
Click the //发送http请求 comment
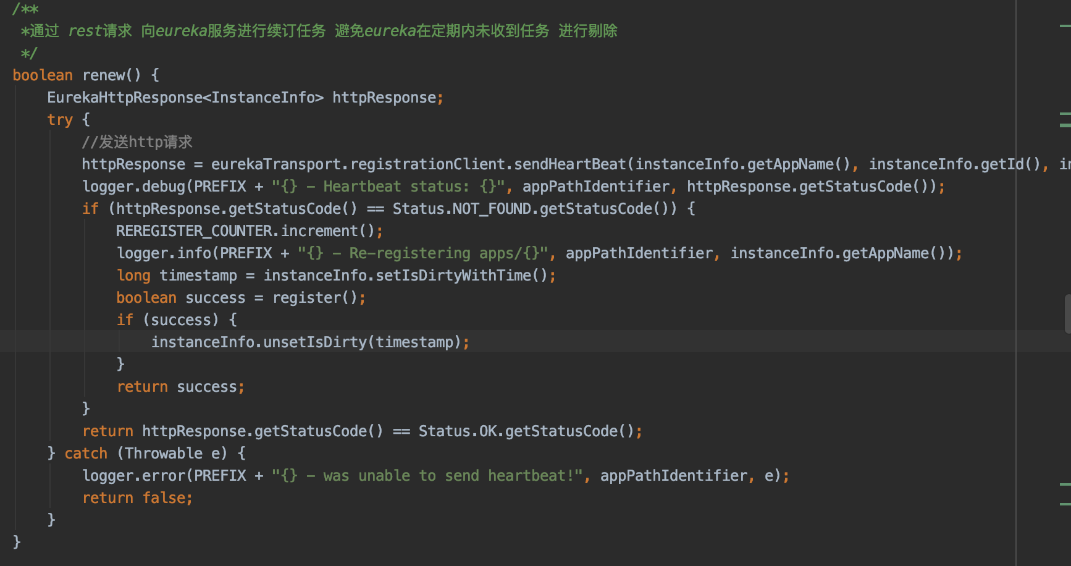tap(137, 142)
